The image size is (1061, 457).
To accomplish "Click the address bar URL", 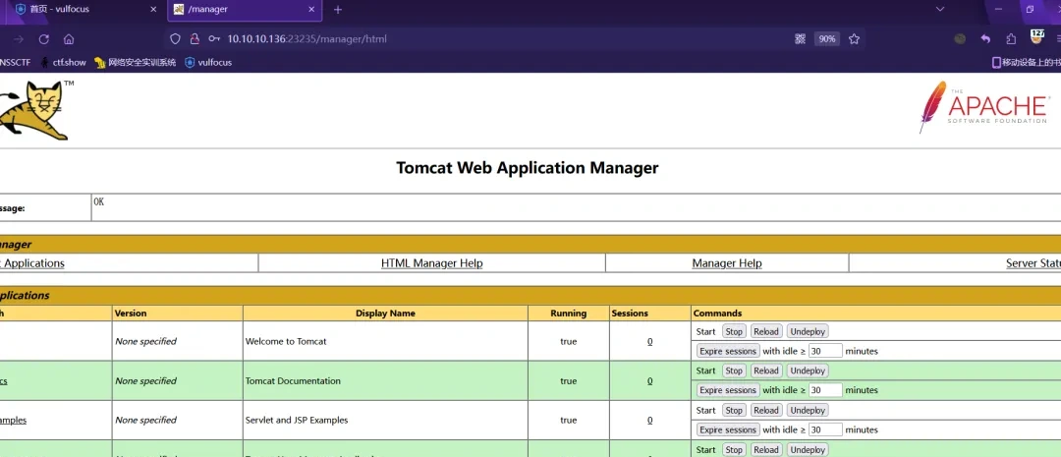I will 307,39.
